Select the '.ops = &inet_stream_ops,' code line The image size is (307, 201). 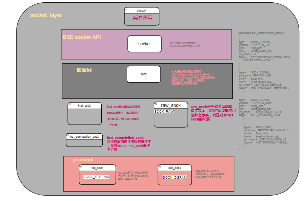click(256, 51)
